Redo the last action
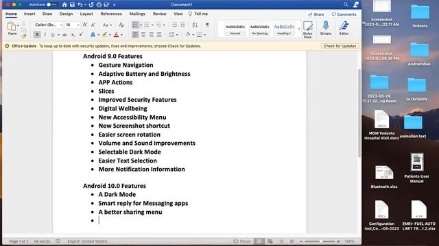 pyautogui.click(x=91, y=5)
